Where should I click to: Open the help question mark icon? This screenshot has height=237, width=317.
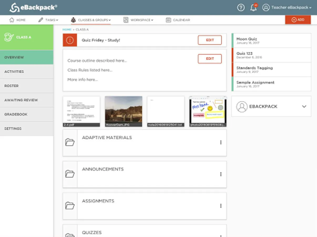(x=241, y=8)
